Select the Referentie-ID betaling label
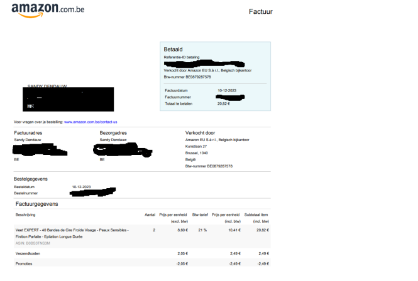The height and width of the screenshot is (281, 418). coord(182,57)
